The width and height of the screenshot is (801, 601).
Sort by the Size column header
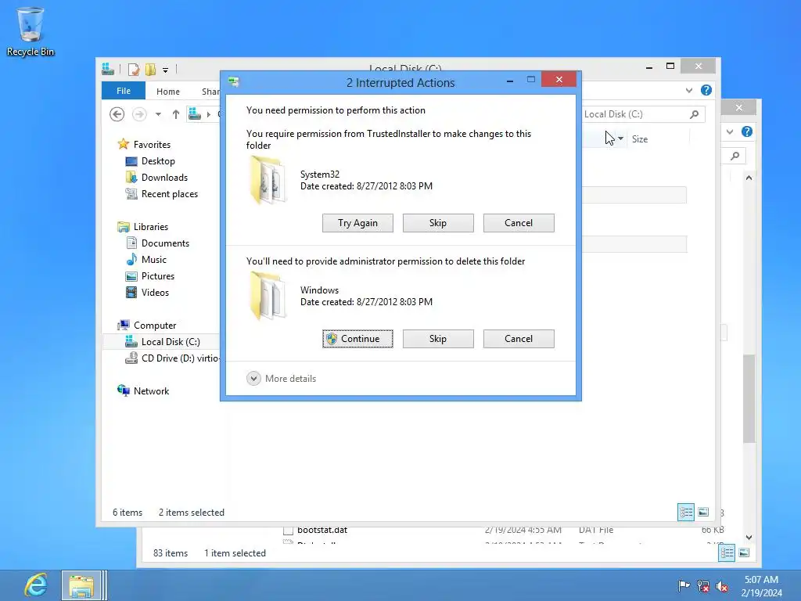pos(640,139)
